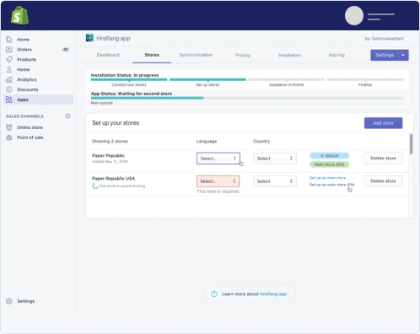420x334 pixels.
Task: Click the SALES CHANNELS heading
Action: tap(24, 116)
